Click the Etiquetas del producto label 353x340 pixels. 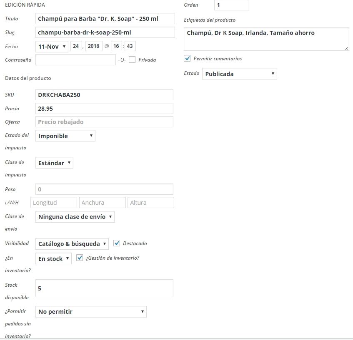(210, 20)
